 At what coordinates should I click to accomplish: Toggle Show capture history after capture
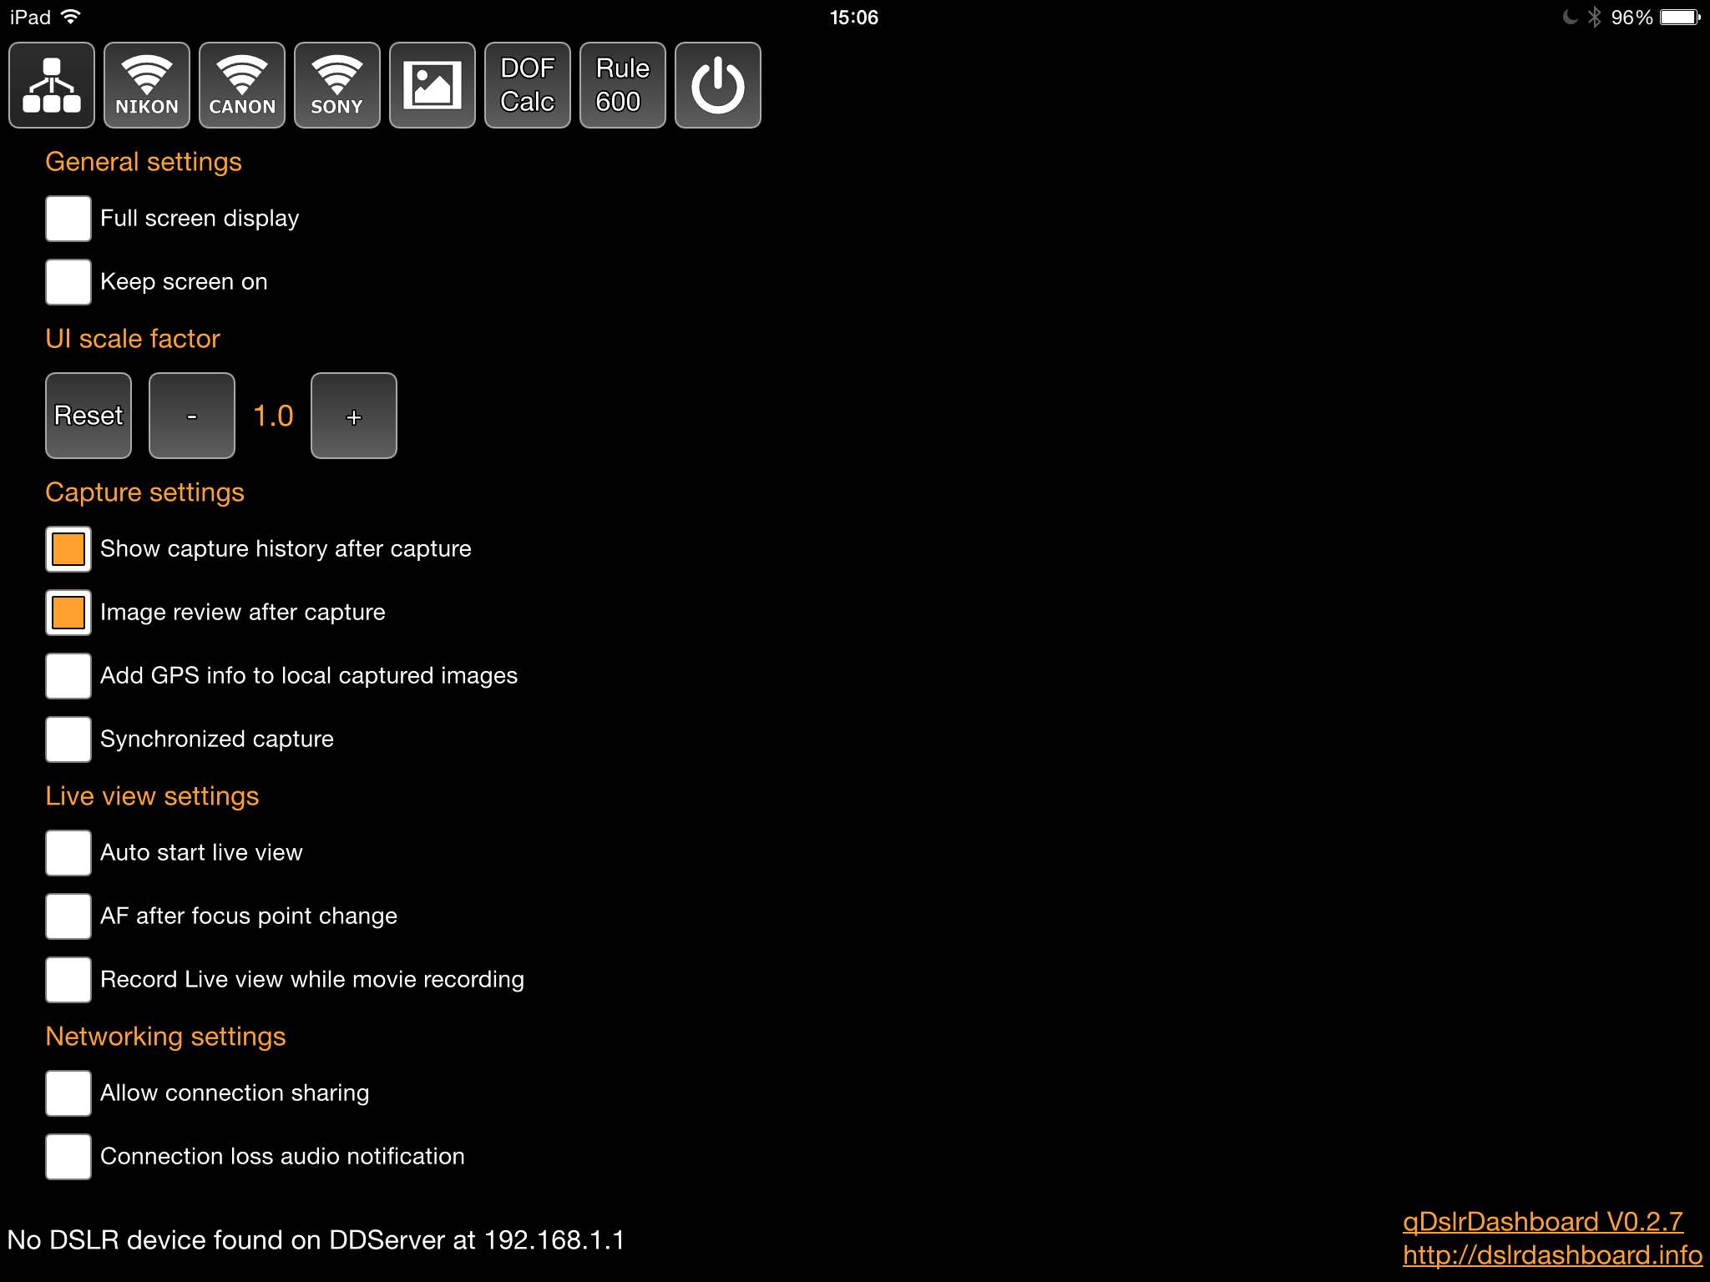[x=68, y=548]
